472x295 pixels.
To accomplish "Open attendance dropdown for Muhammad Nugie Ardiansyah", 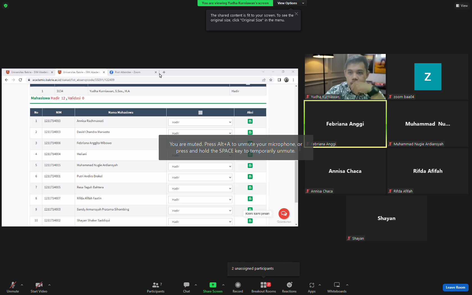I will click(x=200, y=166).
